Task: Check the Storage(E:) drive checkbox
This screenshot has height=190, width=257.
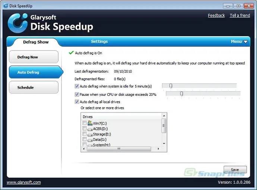Action: [85, 134]
